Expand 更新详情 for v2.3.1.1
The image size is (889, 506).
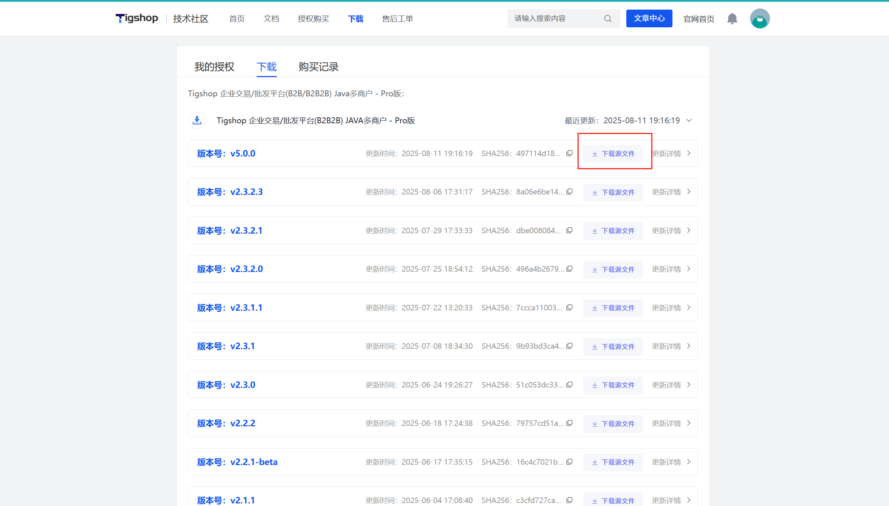click(671, 307)
